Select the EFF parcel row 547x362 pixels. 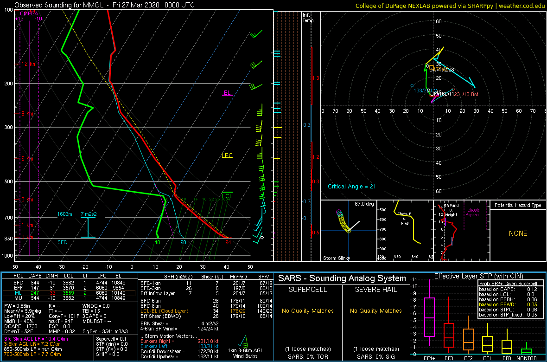coord(69,288)
